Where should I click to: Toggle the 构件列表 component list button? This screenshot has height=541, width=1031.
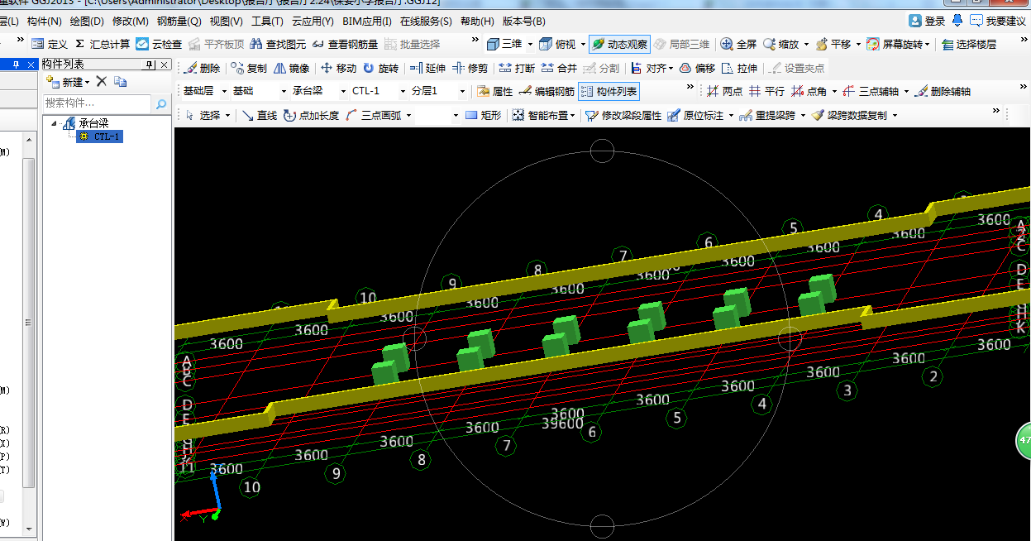click(609, 92)
